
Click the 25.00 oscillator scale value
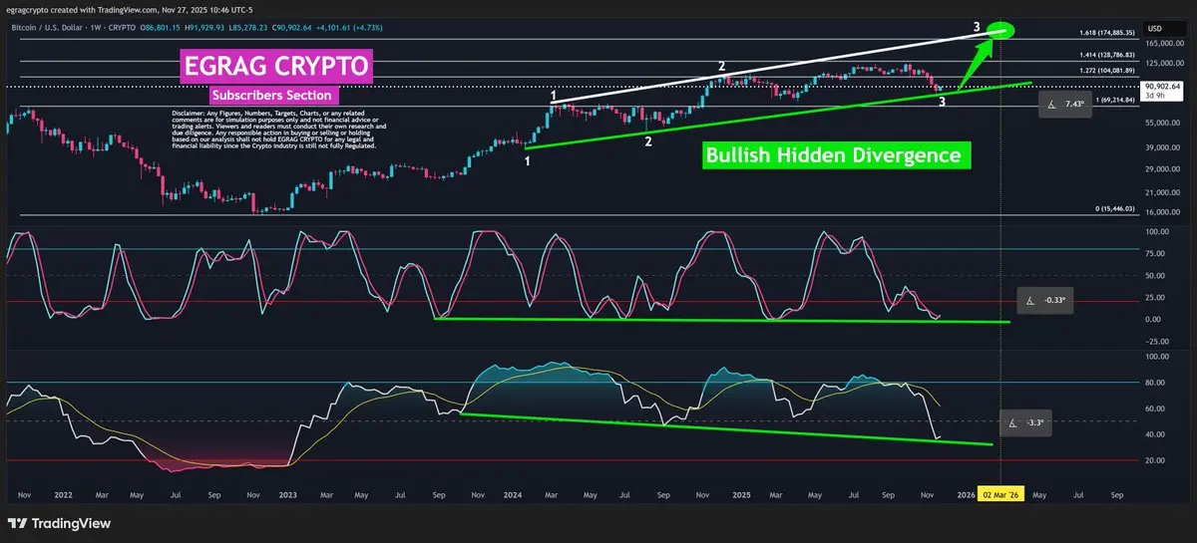1157,297
